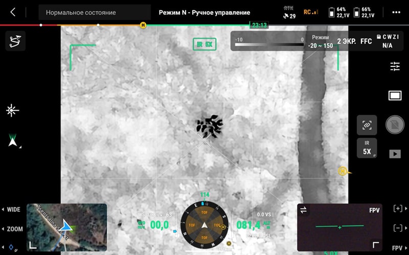This screenshot has height=255, width=409.
Task: Switch to the ZOOM camera
Action: pyautogui.click(x=12, y=229)
